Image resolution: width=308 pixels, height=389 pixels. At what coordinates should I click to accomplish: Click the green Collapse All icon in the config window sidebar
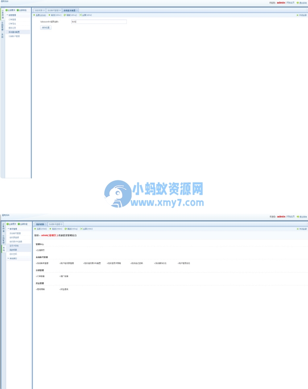(18, 10)
